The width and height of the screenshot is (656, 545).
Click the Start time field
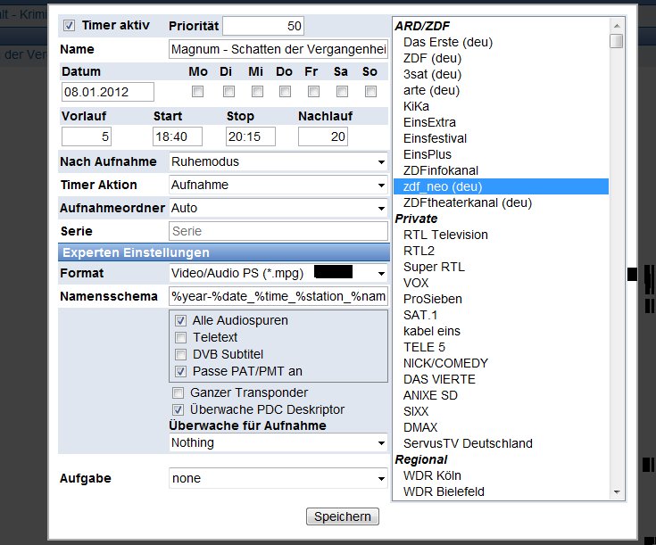pyautogui.click(x=178, y=136)
